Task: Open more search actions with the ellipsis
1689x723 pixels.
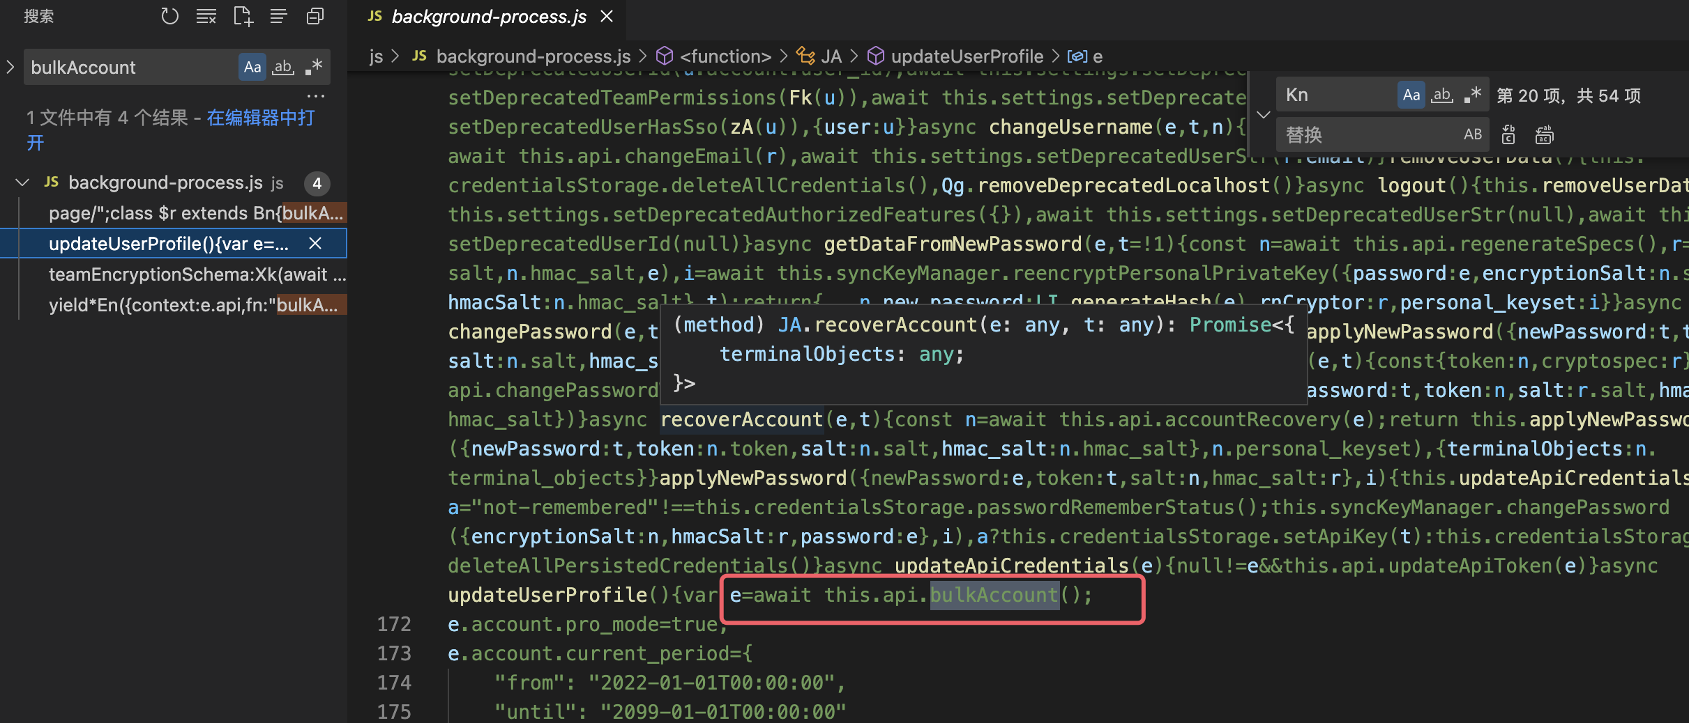Action: tap(316, 95)
